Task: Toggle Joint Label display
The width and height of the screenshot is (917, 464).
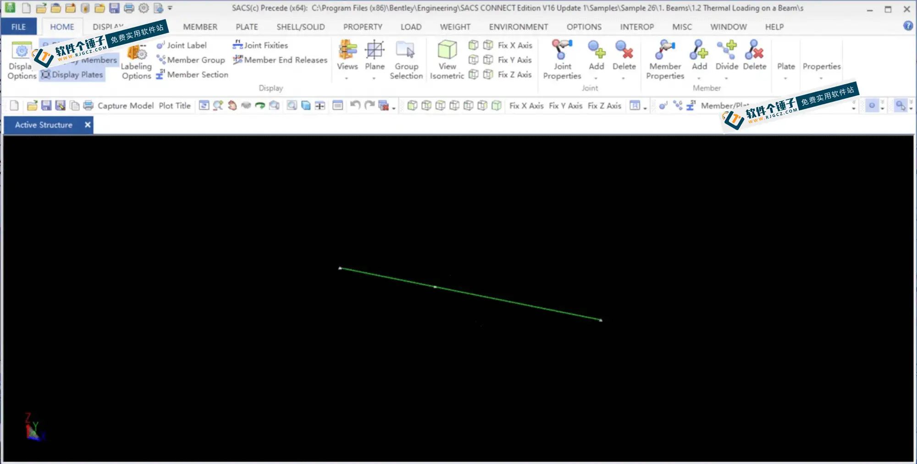Action: tap(182, 45)
